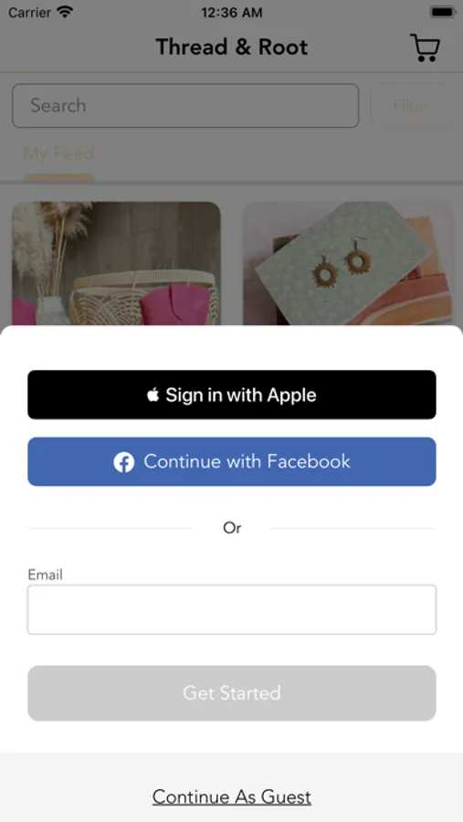Open the wicker basket product image
This screenshot has width=463, height=822.
click(116, 264)
